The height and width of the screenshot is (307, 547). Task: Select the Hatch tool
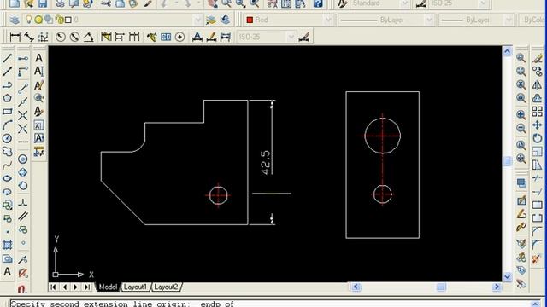click(8, 245)
